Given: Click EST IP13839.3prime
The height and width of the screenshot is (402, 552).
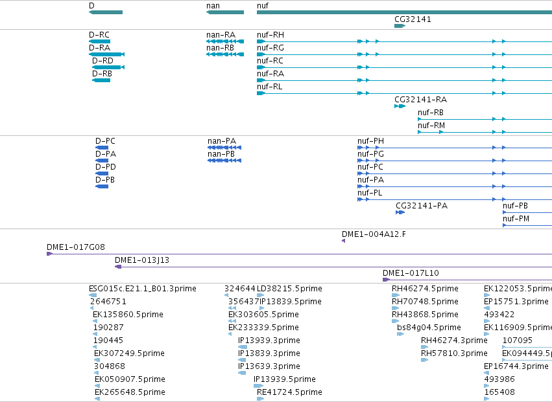Looking at the screenshot, I should point(242,360).
